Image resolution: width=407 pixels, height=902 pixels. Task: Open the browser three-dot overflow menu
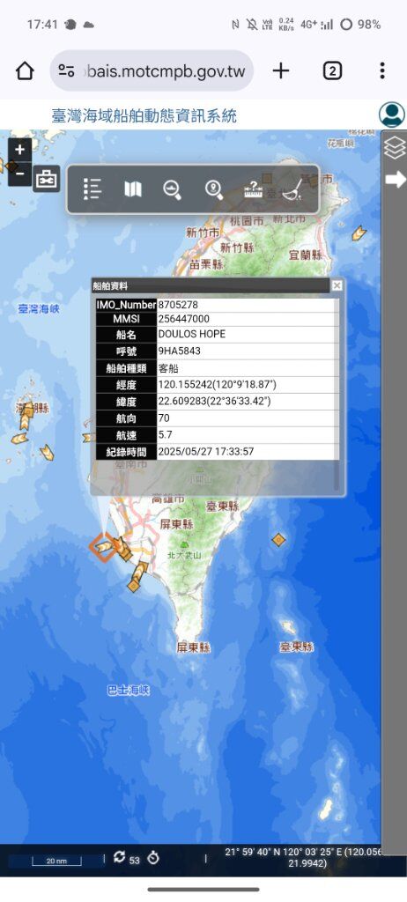click(x=382, y=70)
